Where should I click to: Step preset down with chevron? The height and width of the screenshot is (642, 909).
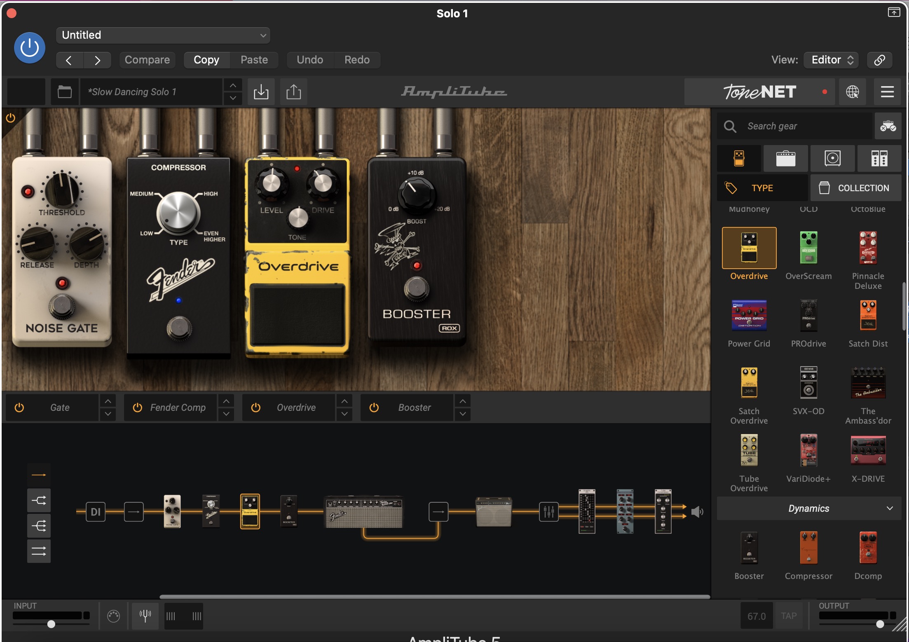[233, 98]
